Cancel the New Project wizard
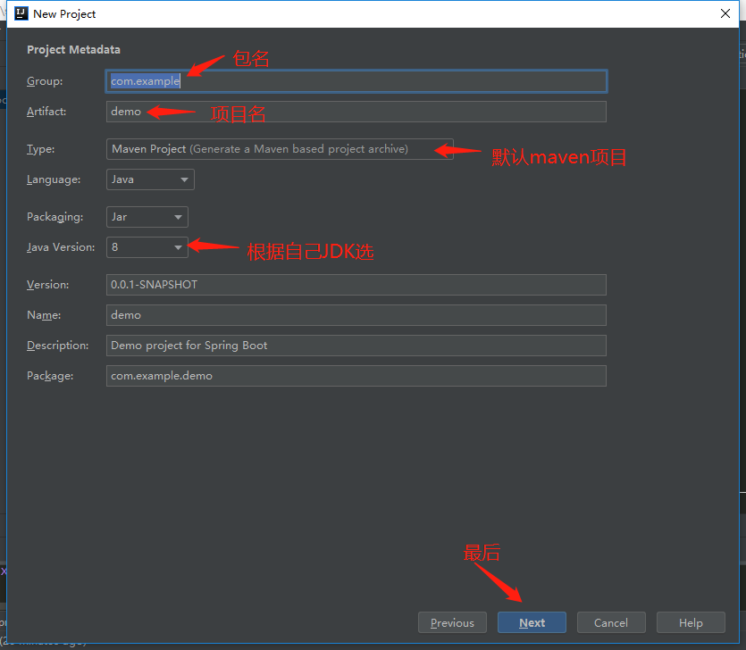746x650 pixels. tap(611, 622)
